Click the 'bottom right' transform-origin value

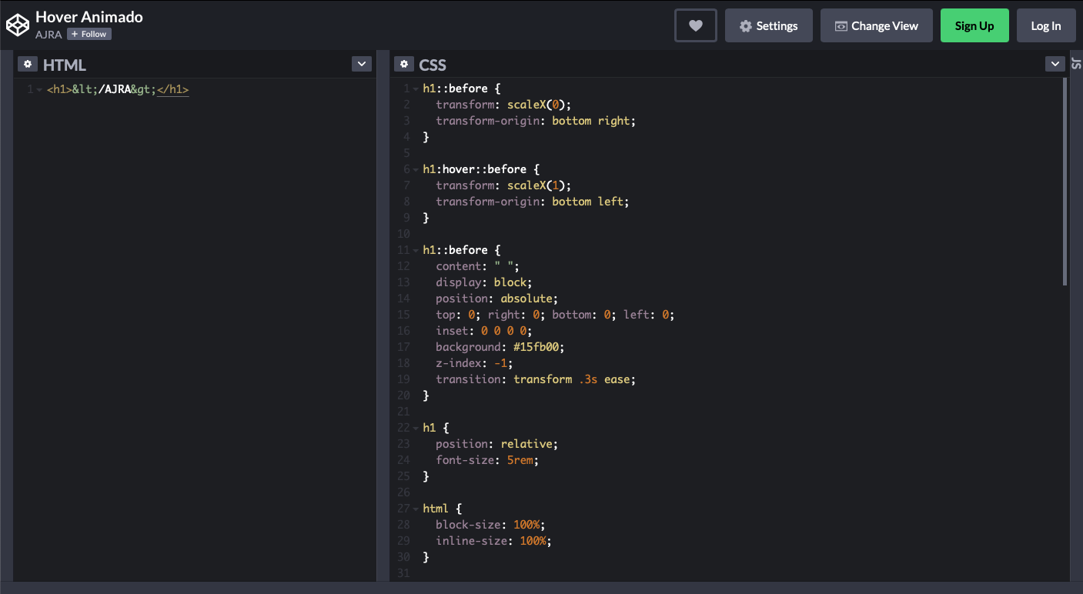pos(591,121)
